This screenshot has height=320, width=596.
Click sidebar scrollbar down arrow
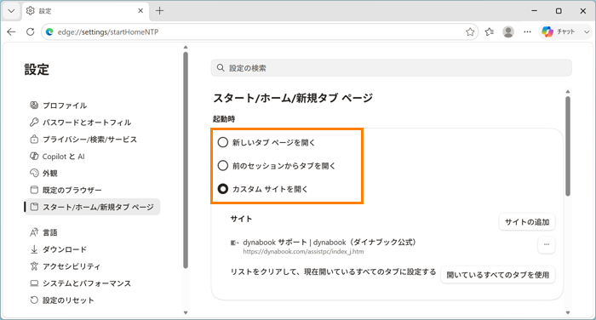tap(186, 312)
